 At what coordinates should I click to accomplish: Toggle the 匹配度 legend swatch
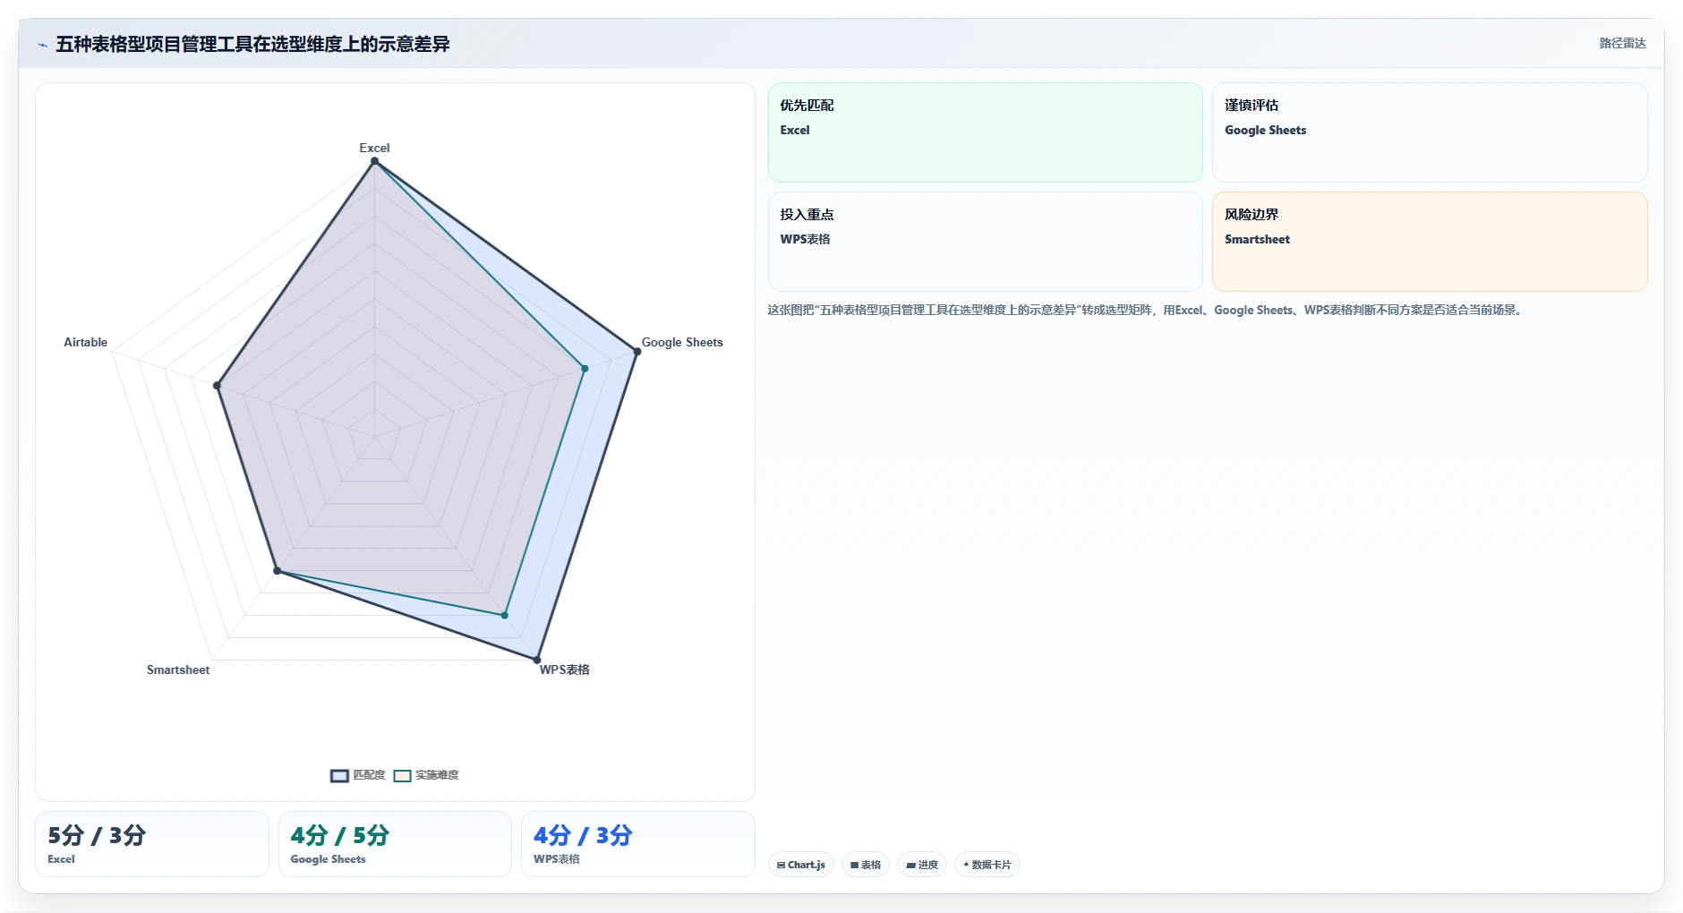pyautogui.click(x=339, y=776)
